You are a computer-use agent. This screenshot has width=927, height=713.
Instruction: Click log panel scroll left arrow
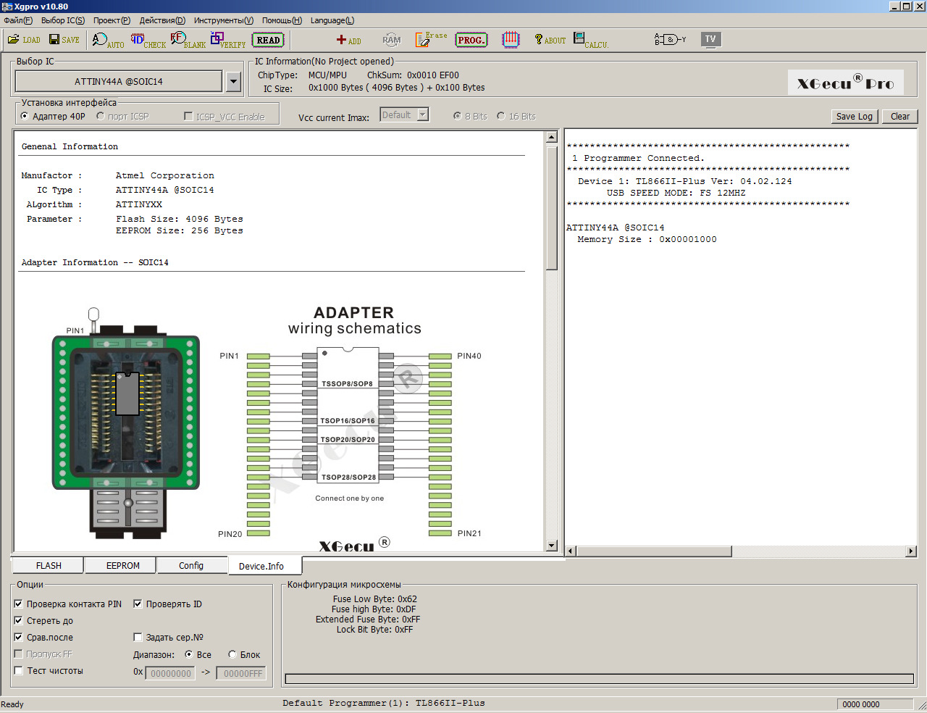click(571, 551)
